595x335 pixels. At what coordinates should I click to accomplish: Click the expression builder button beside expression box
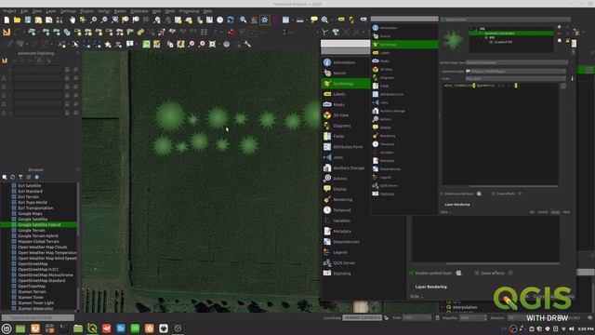pyautogui.click(x=563, y=87)
